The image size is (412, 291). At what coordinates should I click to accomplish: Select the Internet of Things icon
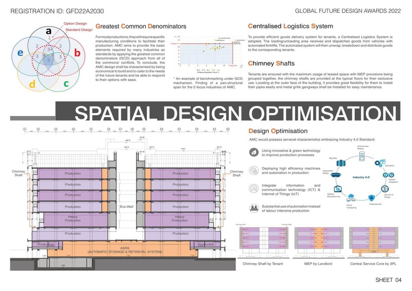385,189
